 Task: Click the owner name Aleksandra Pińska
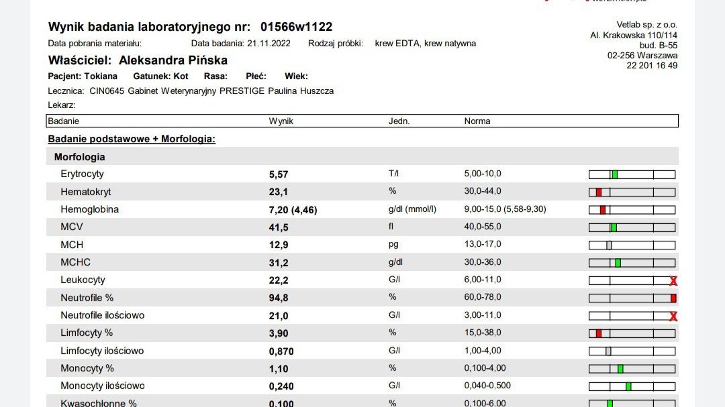coord(173,60)
